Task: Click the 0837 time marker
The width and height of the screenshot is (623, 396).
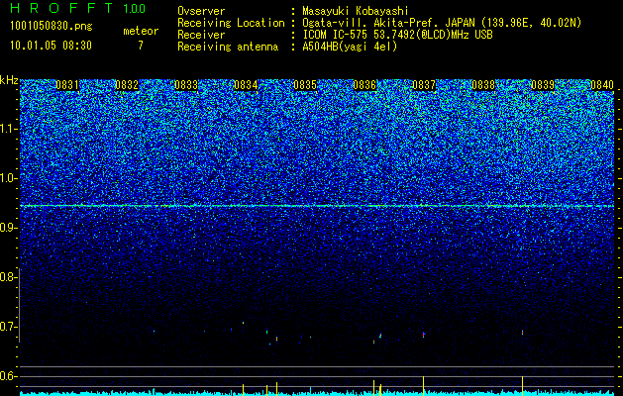Action: click(x=424, y=84)
